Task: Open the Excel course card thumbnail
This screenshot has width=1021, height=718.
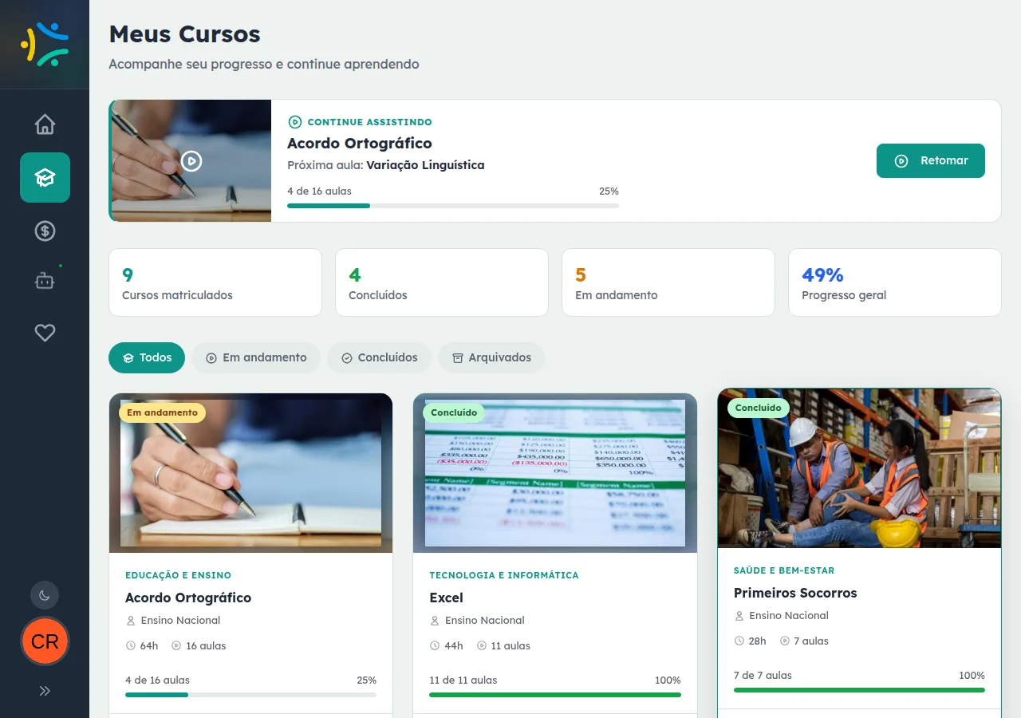Action: (555, 473)
